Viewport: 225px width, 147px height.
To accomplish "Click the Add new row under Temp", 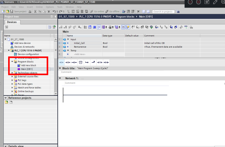I will [79, 54].
